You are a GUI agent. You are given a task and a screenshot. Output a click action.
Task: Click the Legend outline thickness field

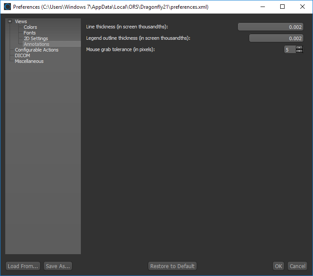[276, 38]
